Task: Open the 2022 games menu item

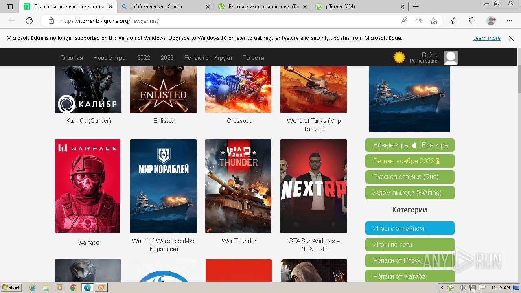Action: [144, 58]
